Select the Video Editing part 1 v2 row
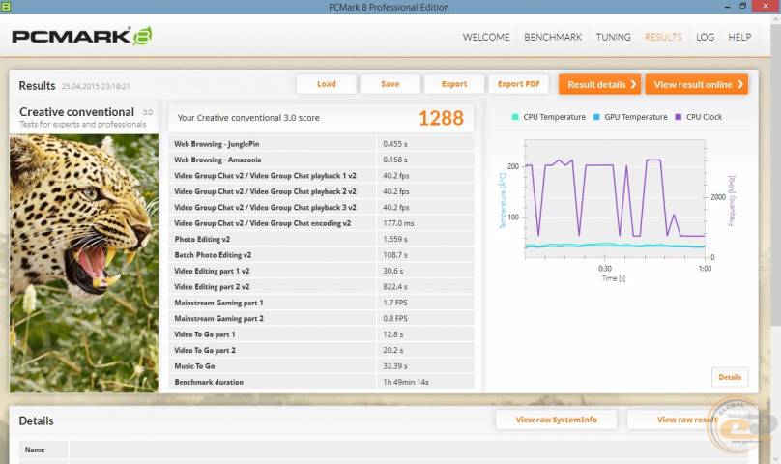 [x=321, y=271]
